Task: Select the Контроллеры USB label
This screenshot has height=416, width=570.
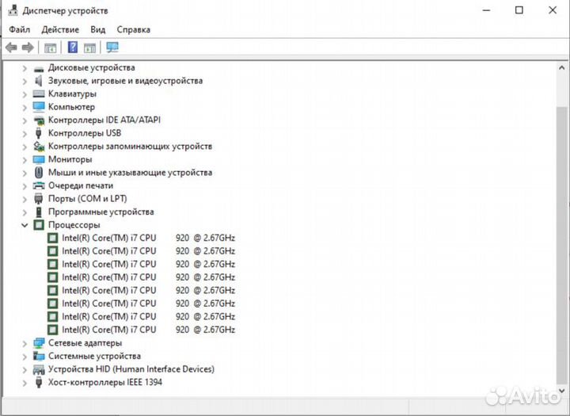Action: pyautogui.click(x=85, y=133)
